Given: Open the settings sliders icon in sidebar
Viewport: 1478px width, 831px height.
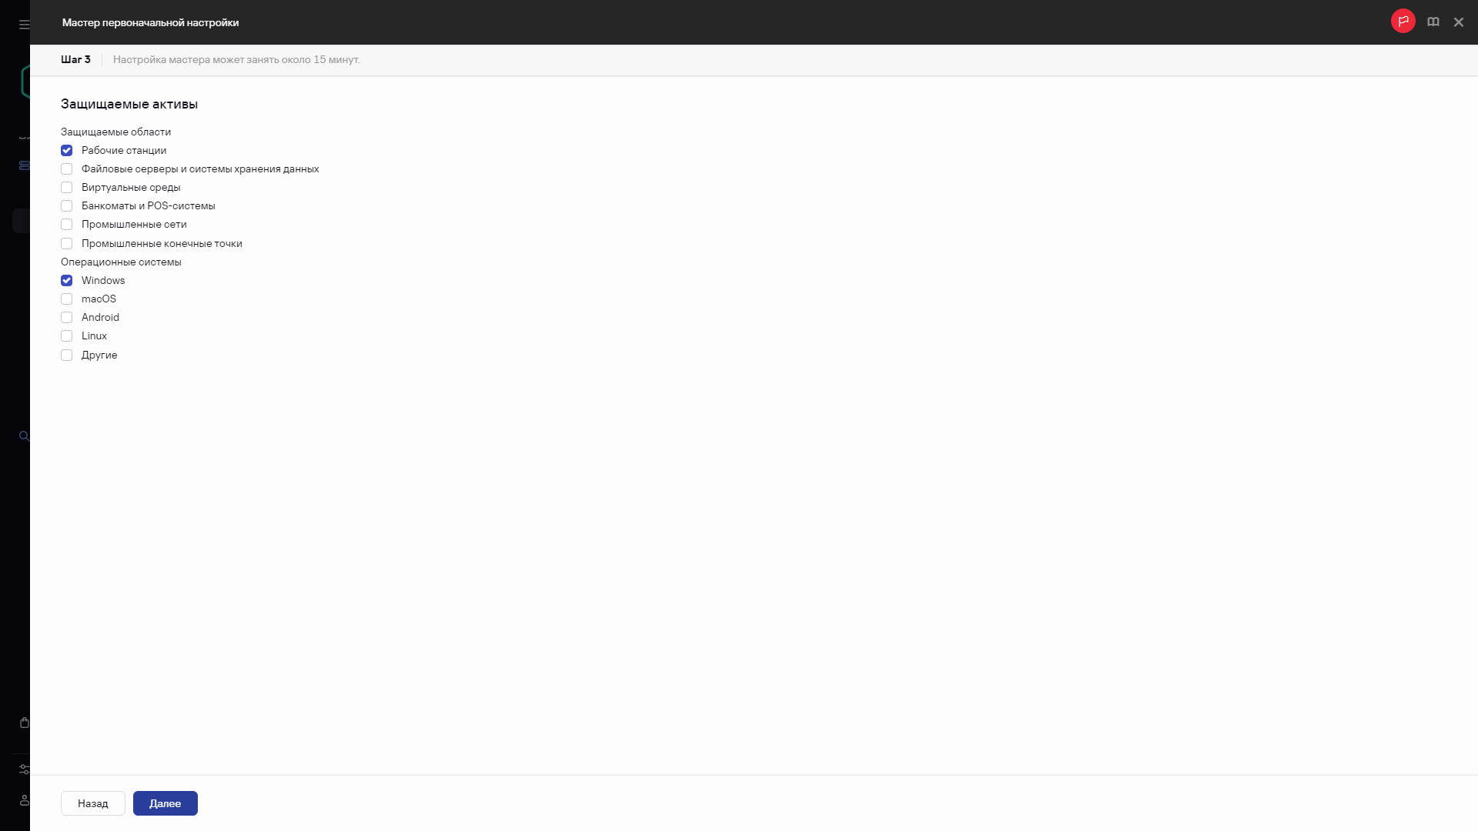Looking at the screenshot, I should (25, 769).
